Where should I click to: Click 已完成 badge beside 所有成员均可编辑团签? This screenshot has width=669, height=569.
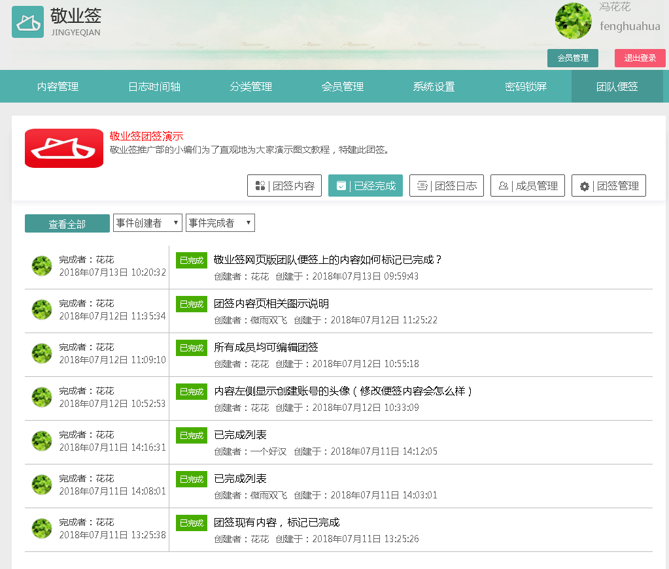(192, 348)
